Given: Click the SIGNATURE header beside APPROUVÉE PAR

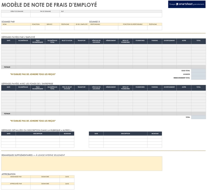Looking at the screenshot, I should pos(45,184).
